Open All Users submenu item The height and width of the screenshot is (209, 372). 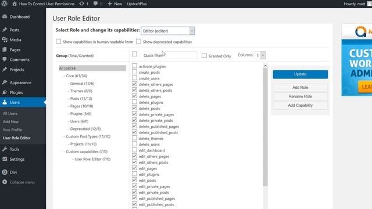pos(10,114)
